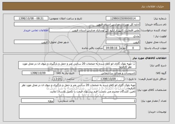The height and width of the screenshot is (124, 175).
Task: Click the delivery city field قزوین
Action: point(31,42)
